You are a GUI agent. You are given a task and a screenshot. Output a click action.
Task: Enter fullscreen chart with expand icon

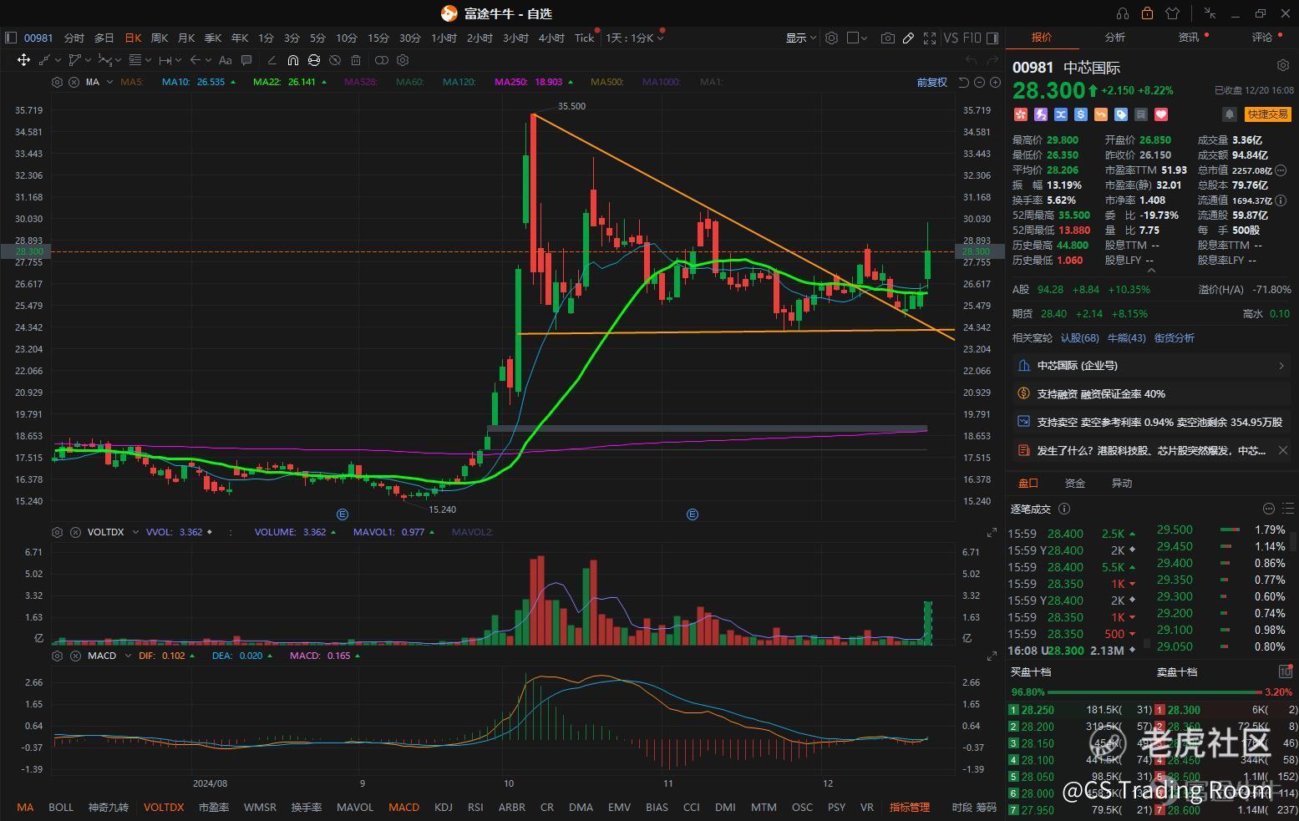coord(930,38)
